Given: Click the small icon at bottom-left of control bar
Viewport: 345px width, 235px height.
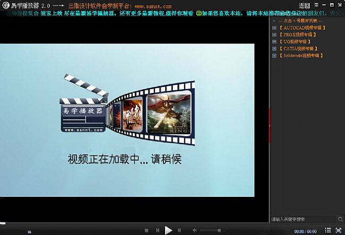Looking at the screenshot, I should pos(29,232).
